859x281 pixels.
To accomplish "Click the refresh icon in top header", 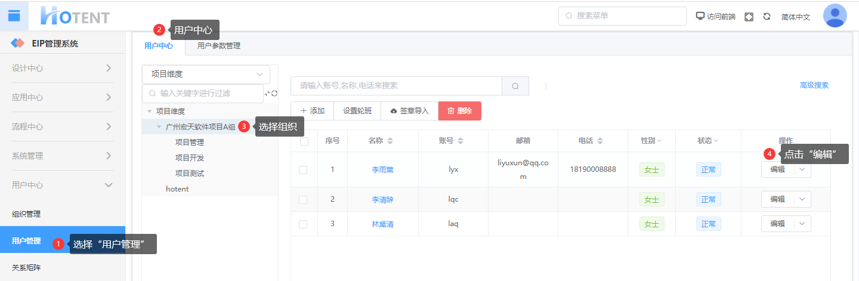I will pyautogui.click(x=767, y=17).
